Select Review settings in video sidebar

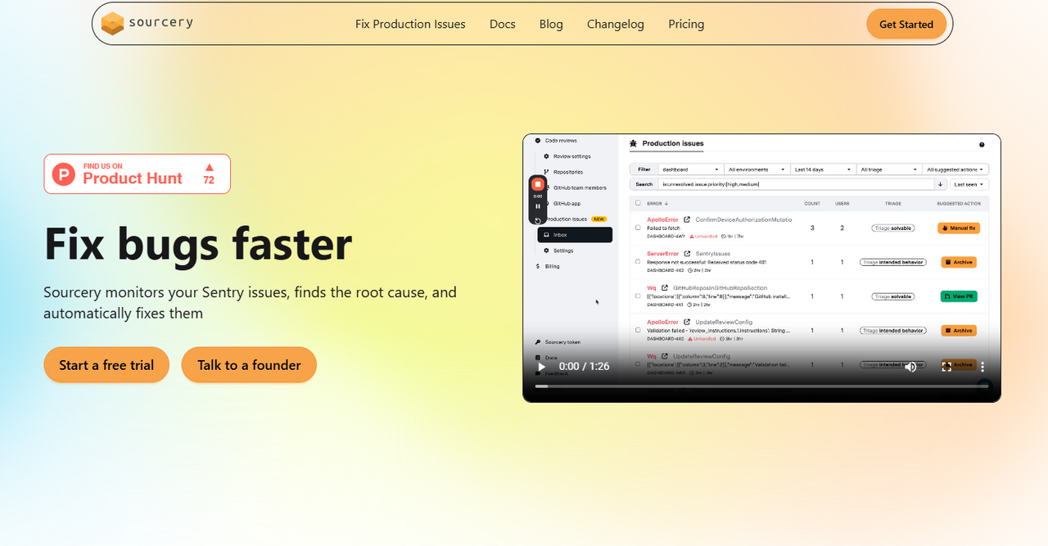click(567, 156)
